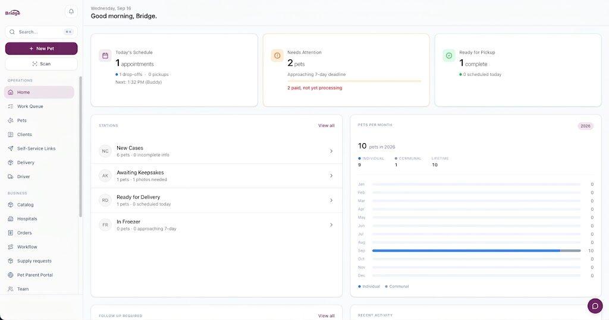The height and width of the screenshot is (320, 609).
Task: Click the New Pet button
Action: (x=41, y=49)
